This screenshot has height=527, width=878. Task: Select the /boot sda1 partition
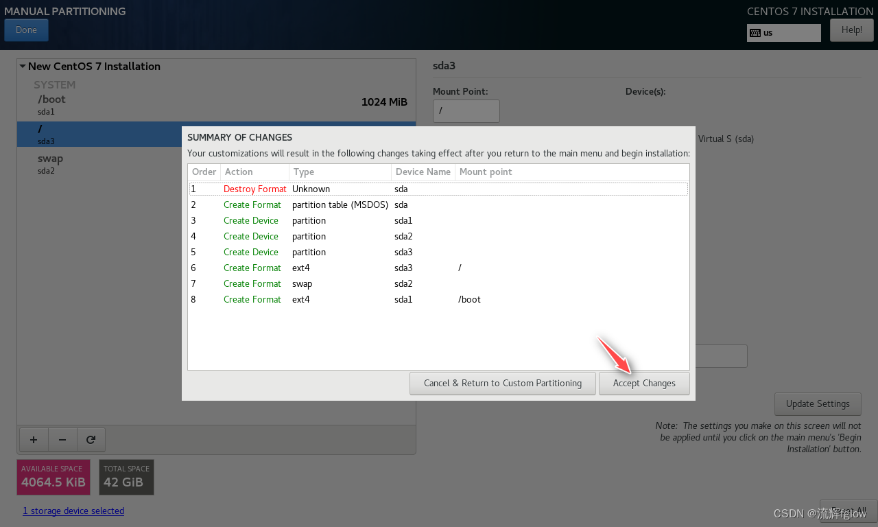pos(216,105)
